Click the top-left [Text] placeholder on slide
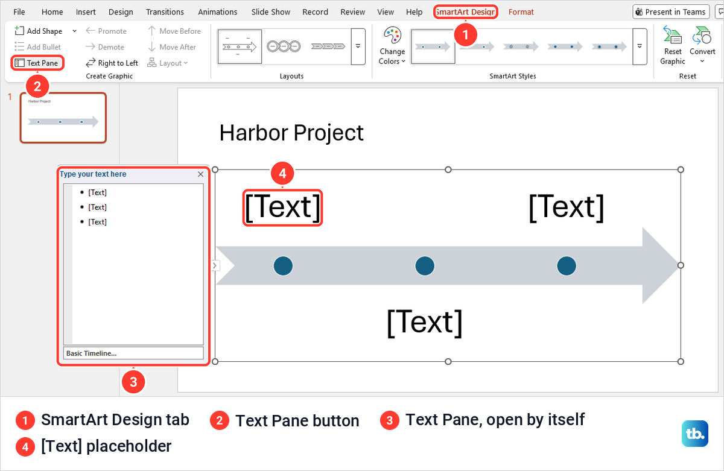Screen dimensions: 724x471 coord(283,207)
